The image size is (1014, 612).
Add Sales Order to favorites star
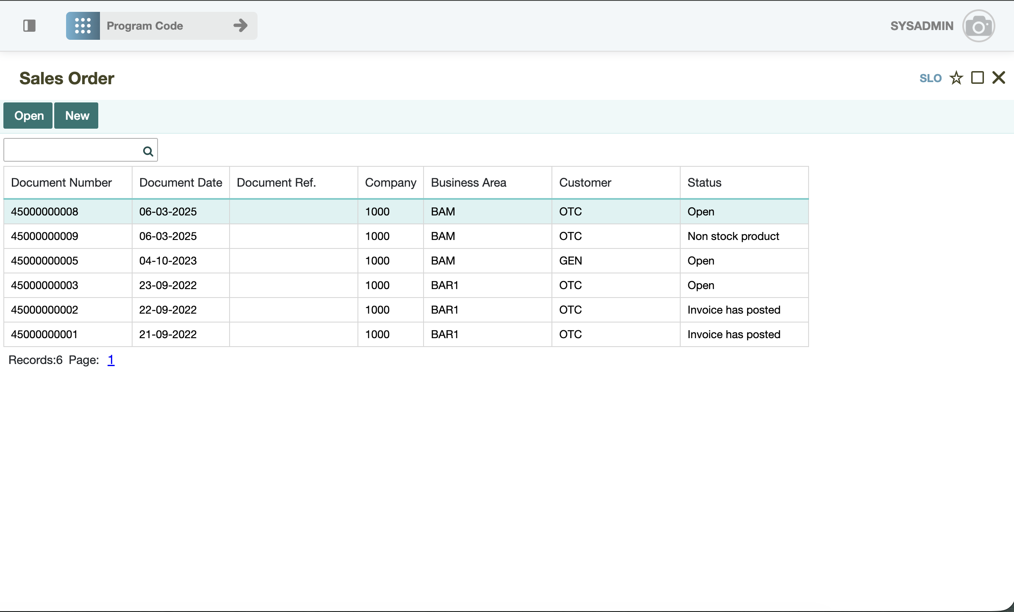(956, 78)
